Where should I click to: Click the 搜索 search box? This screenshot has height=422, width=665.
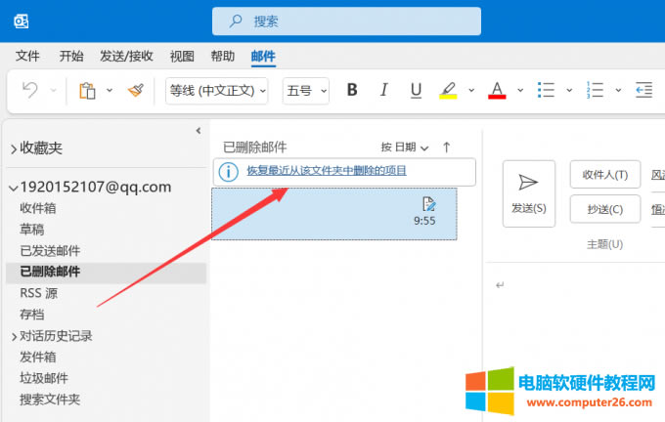tap(346, 21)
